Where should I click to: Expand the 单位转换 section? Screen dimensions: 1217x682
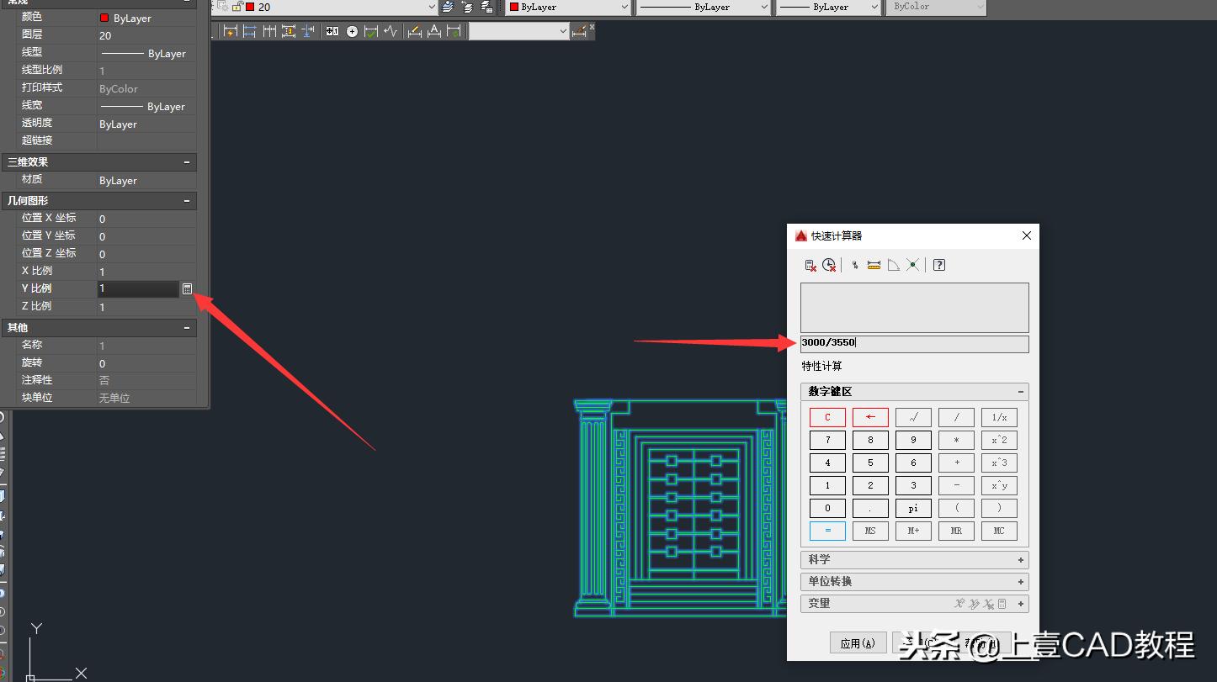[1021, 581]
